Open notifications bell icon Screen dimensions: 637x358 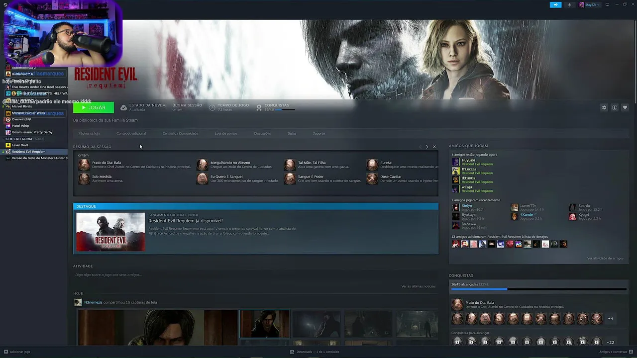tap(569, 4)
